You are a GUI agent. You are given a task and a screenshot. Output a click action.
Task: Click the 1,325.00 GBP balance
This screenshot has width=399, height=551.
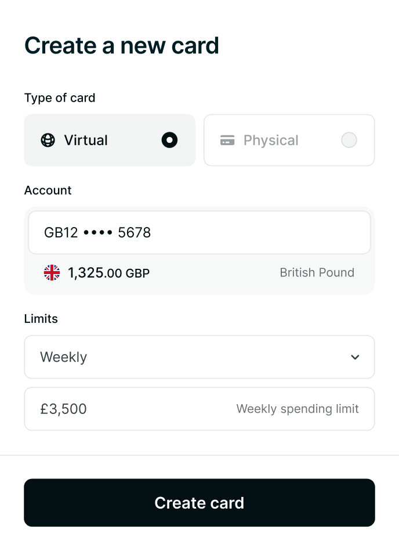click(109, 273)
